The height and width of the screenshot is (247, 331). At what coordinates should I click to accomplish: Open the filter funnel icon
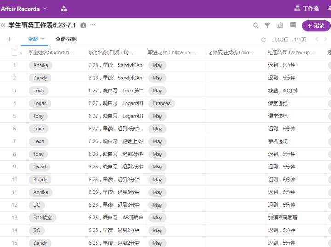(x=268, y=26)
